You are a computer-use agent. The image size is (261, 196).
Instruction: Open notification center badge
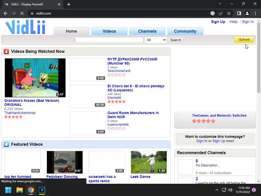254,190
